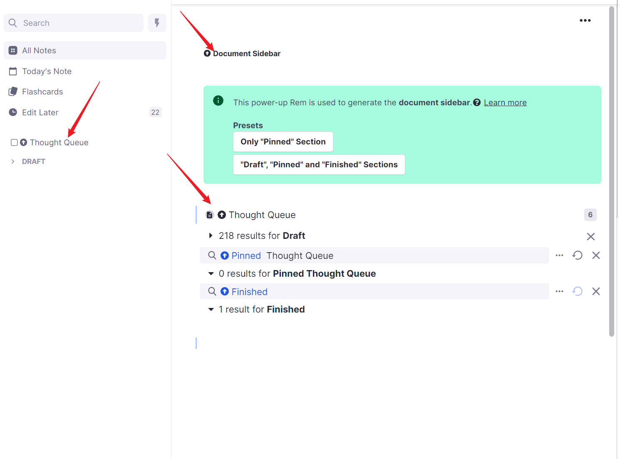
Task: Check the Thought Queue checkbox in sidebar
Action: coord(14,142)
